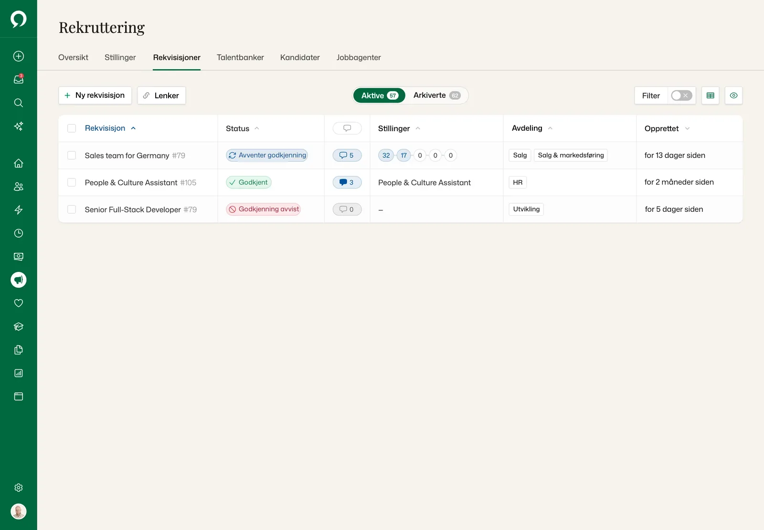Open the heart icon in sidebar
Viewport: 764px width, 530px height.
pos(19,303)
